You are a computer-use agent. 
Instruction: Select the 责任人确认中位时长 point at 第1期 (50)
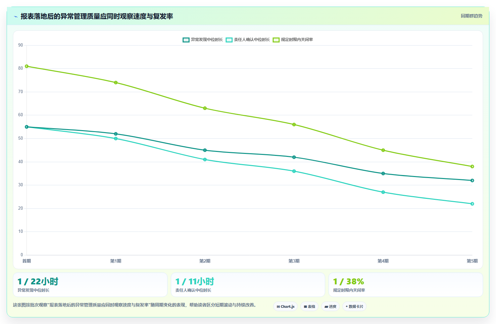pos(116,138)
